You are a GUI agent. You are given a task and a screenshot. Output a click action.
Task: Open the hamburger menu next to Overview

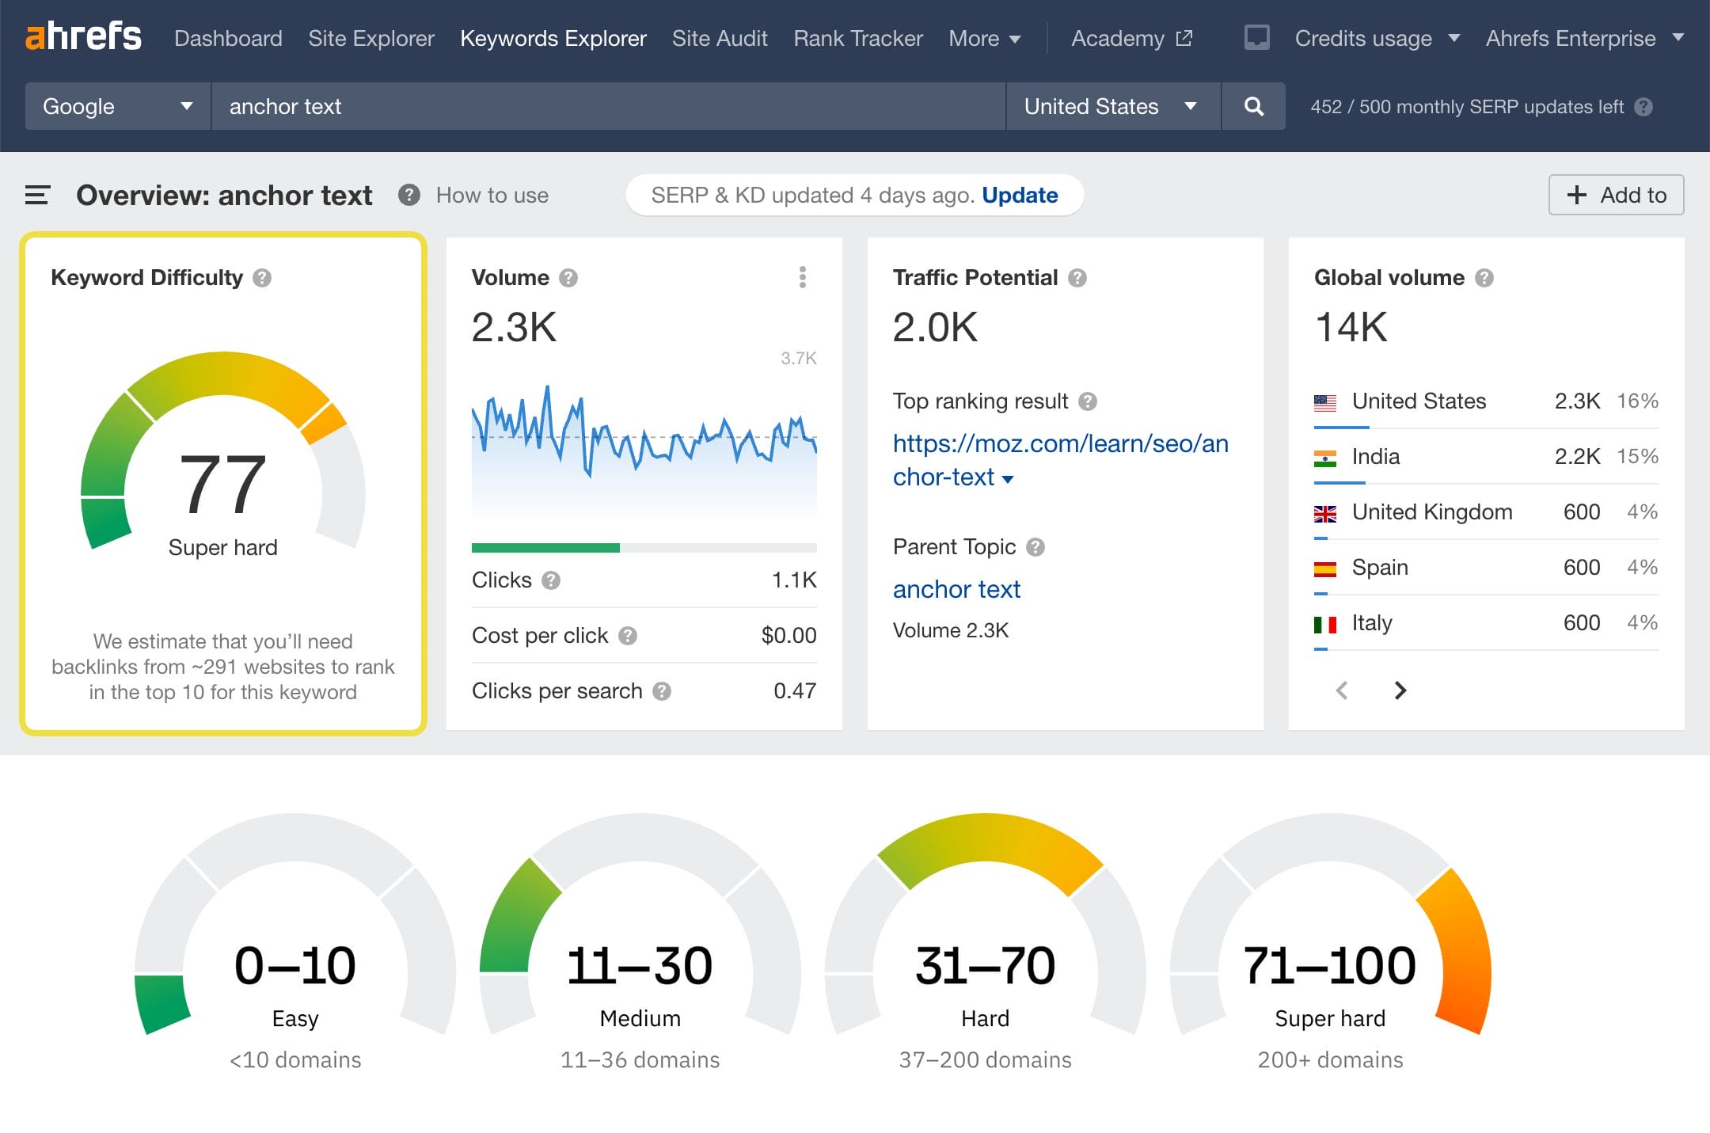pos(36,195)
